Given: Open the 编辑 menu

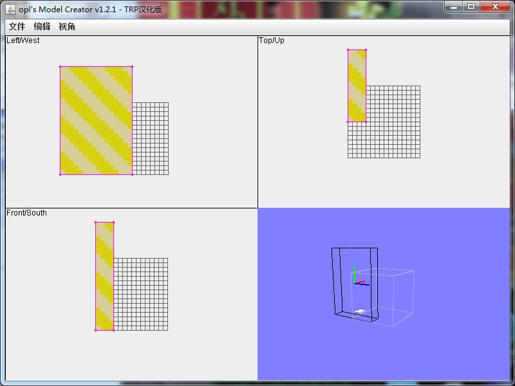Looking at the screenshot, I should [x=42, y=26].
